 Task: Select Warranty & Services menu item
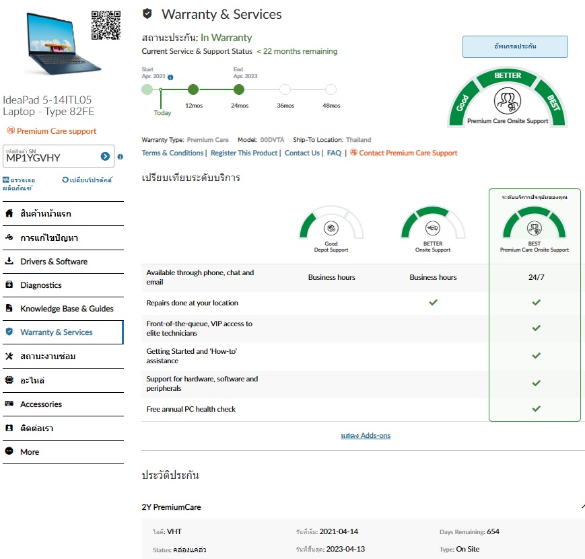point(63,332)
